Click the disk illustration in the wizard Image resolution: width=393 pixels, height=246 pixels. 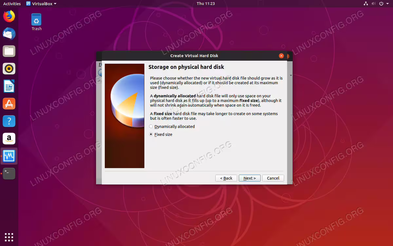point(124,116)
